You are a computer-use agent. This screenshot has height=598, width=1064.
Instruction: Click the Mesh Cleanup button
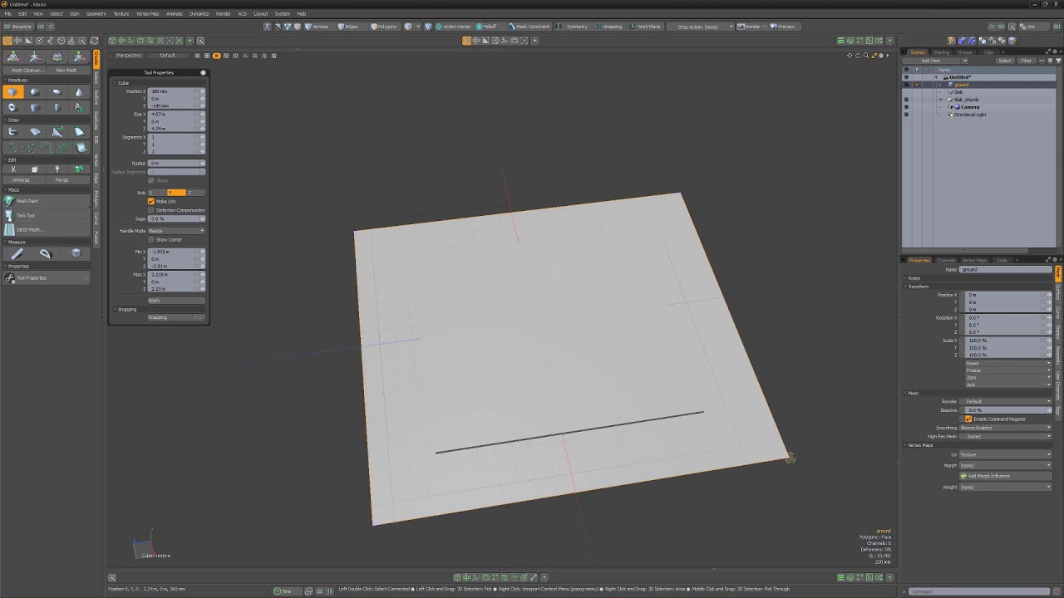pos(25,71)
